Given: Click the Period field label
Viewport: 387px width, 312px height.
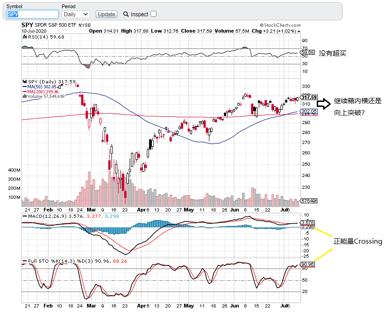Looking at the screenshot, I should pos(68,6).
